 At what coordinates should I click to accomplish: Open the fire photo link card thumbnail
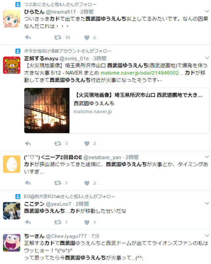[47, 110]
